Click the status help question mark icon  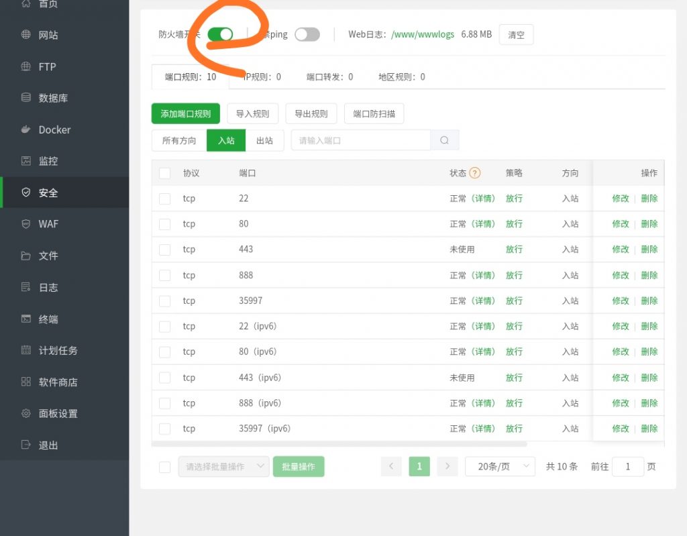(475, 173)
